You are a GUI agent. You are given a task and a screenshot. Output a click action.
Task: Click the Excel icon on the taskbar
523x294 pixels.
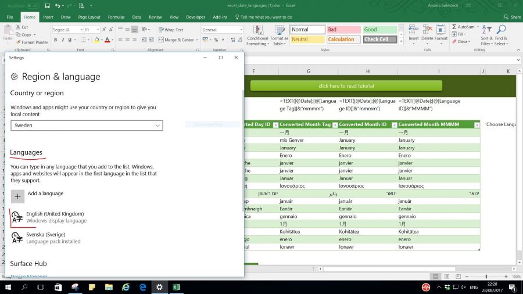[x=177, y=287]
